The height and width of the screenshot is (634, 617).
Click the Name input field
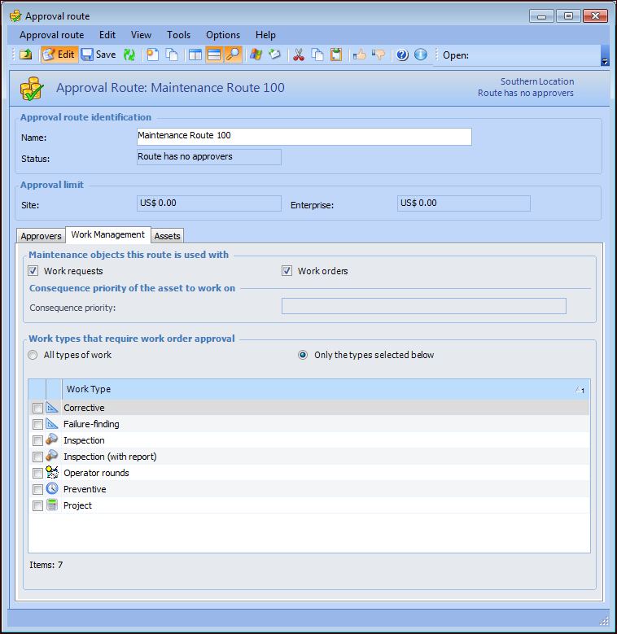tap(304, 137)
